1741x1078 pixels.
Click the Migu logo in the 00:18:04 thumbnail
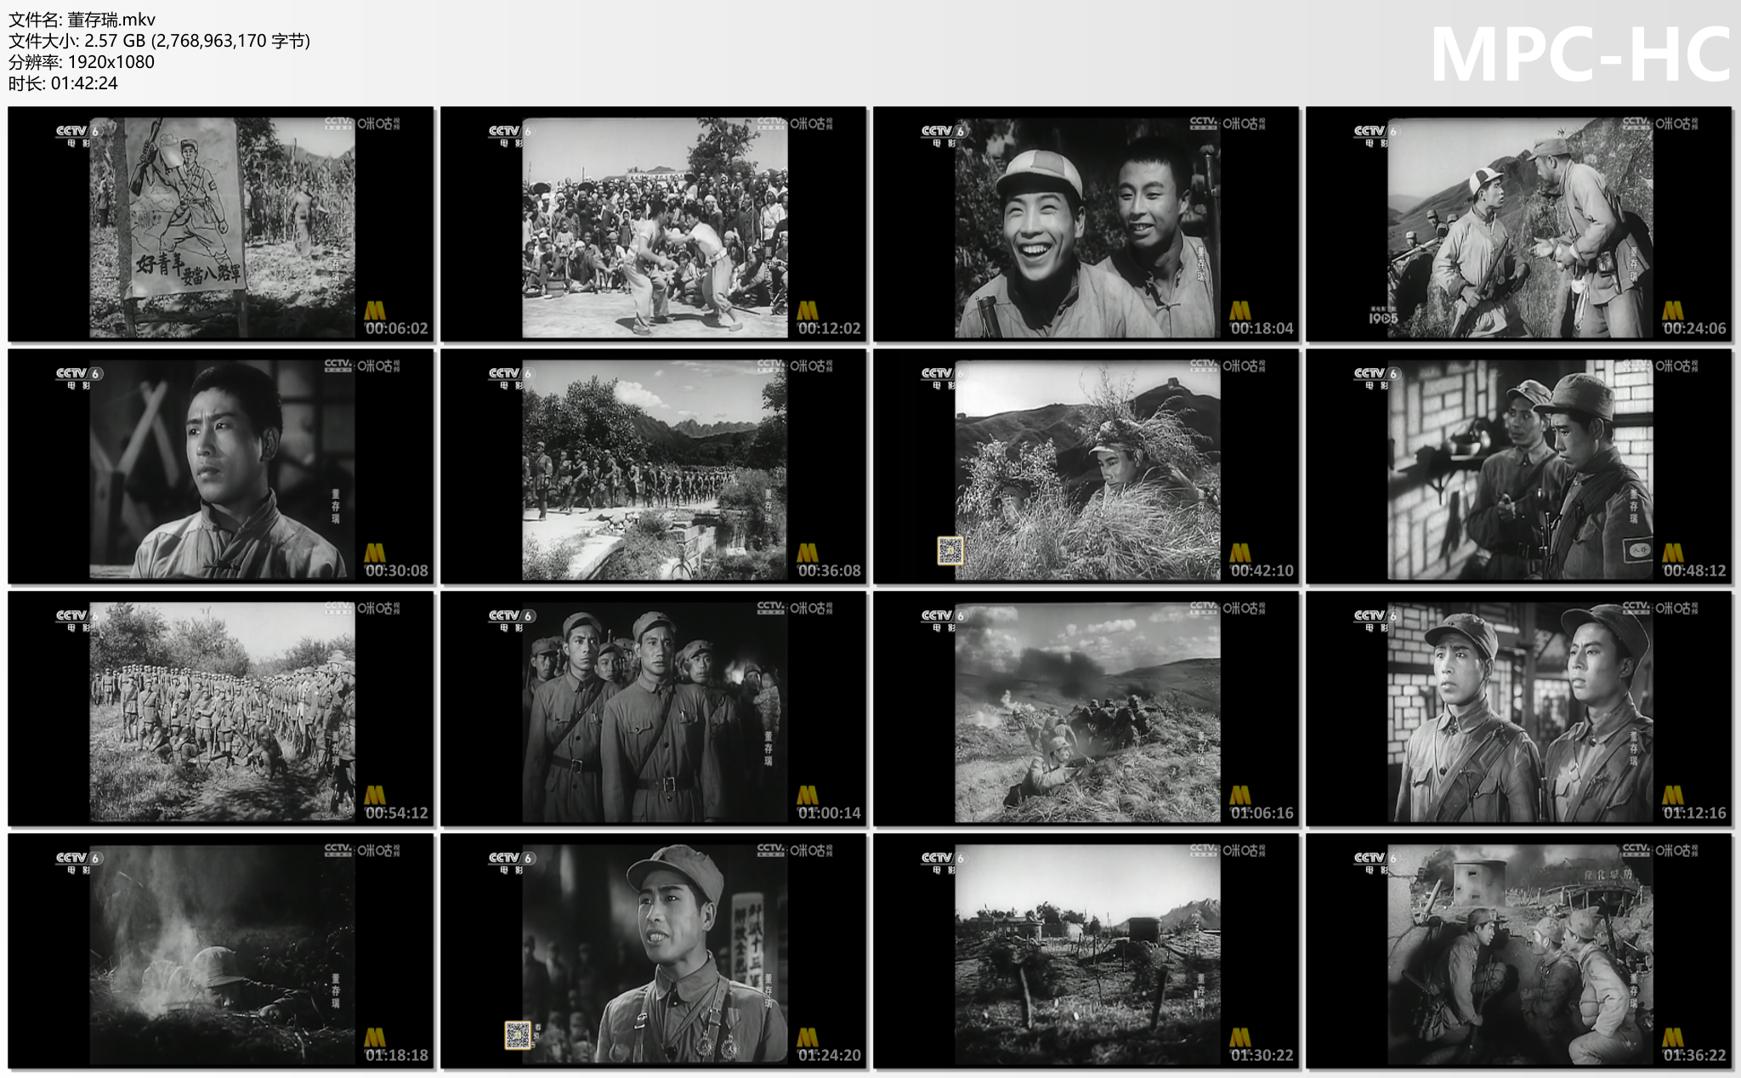[1244, 124]
